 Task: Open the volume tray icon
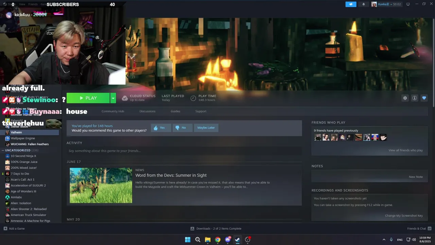click(414, 240)
